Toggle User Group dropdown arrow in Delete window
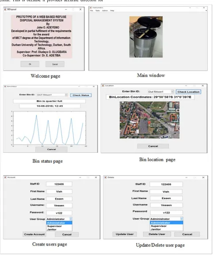Viewport: 215px width, 257px height. (x=181, y=219)
